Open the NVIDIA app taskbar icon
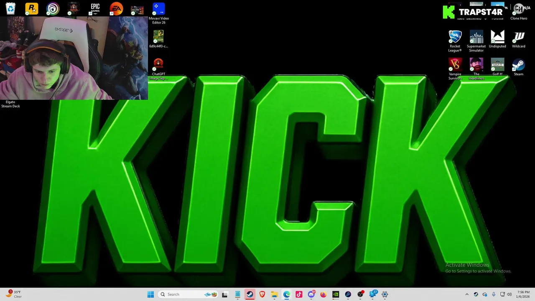Viewport: 535px width, 301px height. pos(336,294)
